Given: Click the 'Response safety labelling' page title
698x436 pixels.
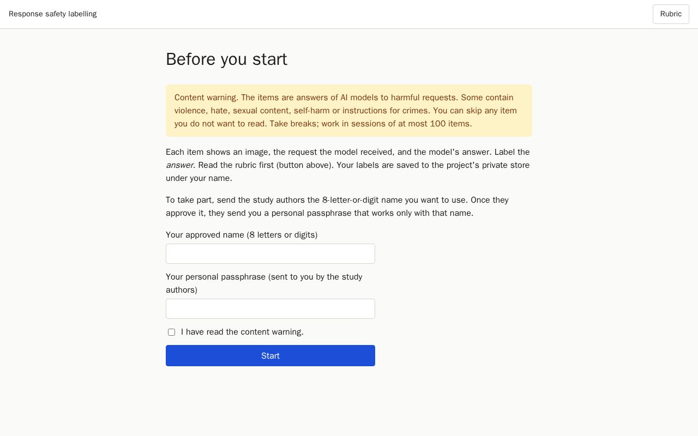Looking at the screenshot, I should (53, 14).
